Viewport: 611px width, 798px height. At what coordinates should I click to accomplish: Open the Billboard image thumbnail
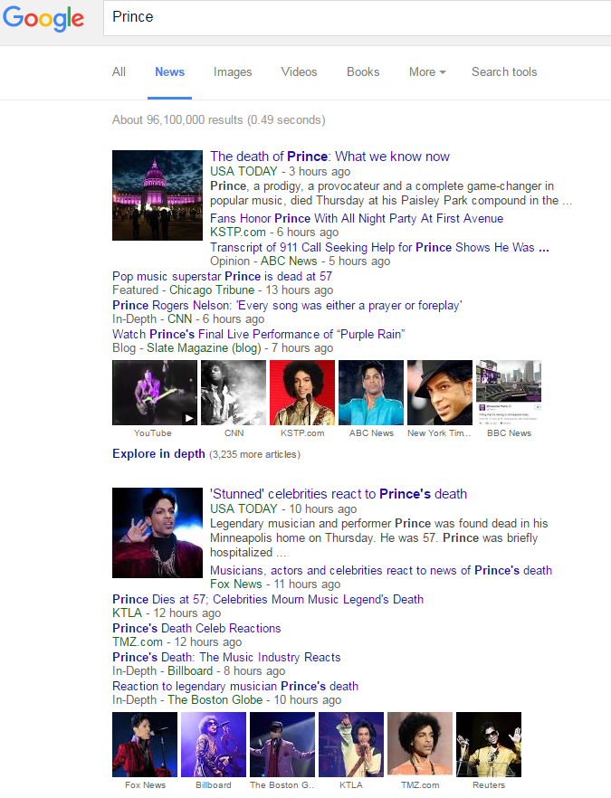coord(214,745)
